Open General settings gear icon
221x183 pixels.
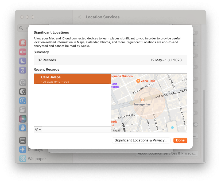23,83
